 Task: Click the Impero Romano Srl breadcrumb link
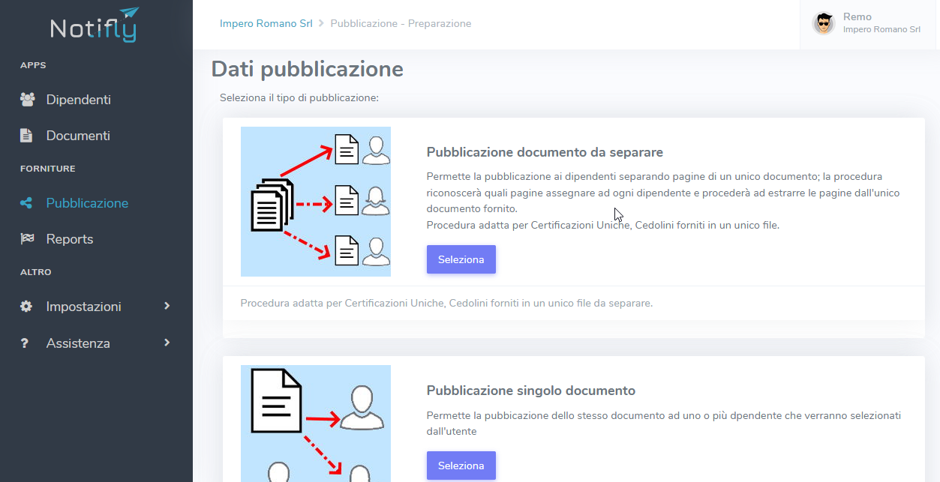(x=266, y=23)
